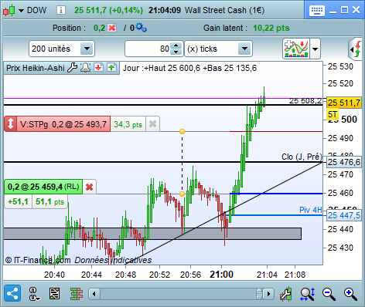Click the Clo (J, Pré) line label
The width and height of the screenshot is (365, 307).
point(302,157)
